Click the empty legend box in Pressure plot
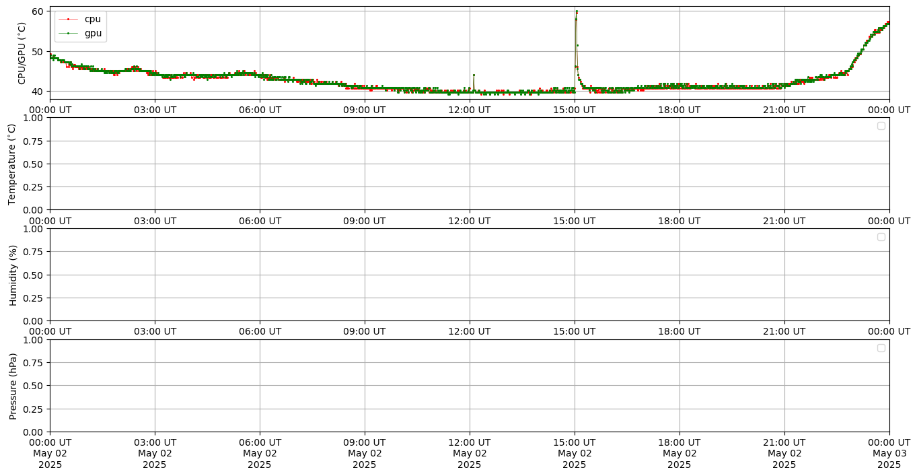 [x=881, y=348]
